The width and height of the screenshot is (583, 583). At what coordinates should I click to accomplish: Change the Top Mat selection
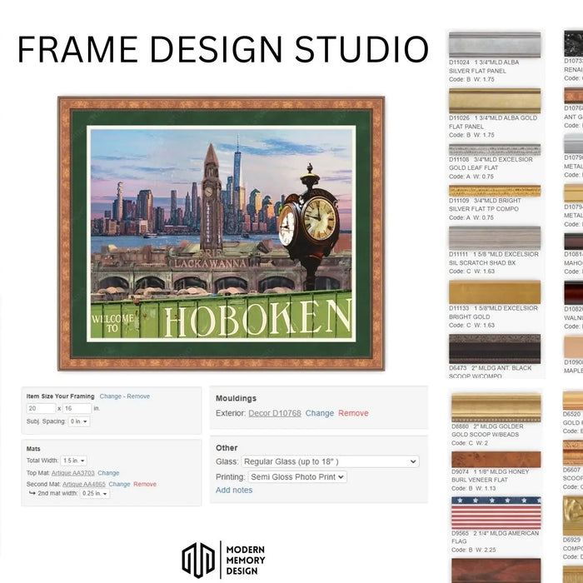coord(108,473)
